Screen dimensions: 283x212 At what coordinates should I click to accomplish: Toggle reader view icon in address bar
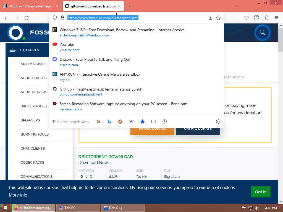[x=210, y=18]
